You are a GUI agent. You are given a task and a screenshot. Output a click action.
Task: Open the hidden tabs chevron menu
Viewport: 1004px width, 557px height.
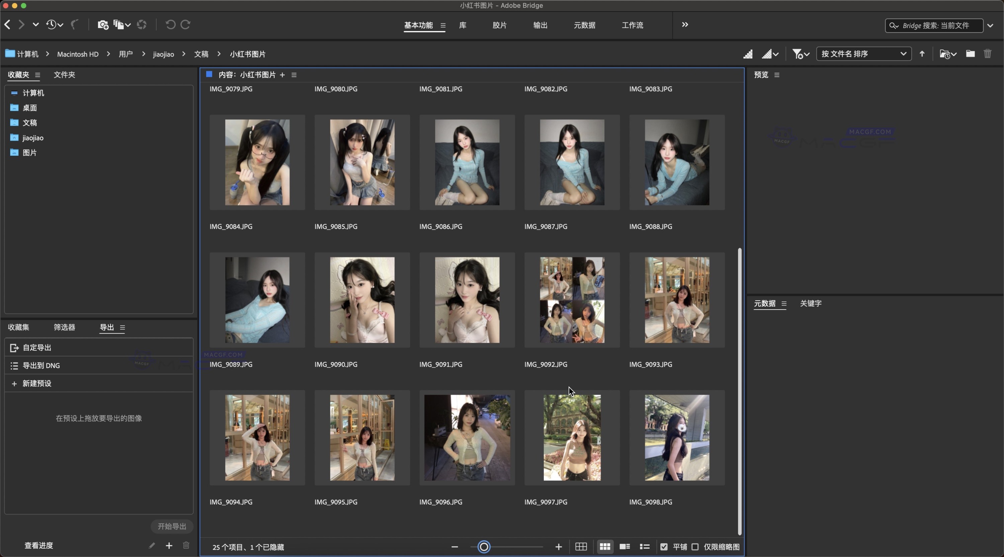[x=685, y=24]
